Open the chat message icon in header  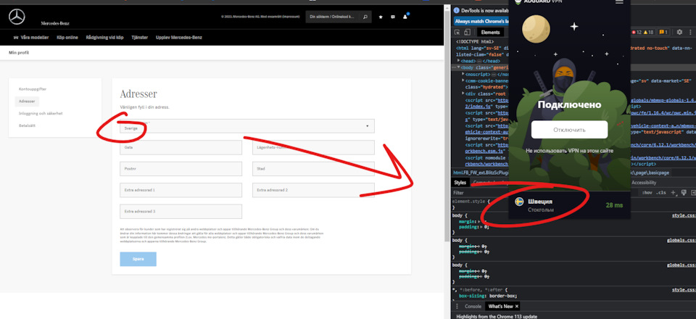[393, 17]
